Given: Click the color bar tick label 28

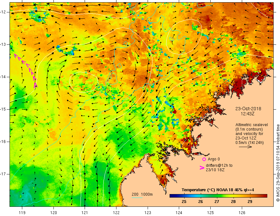Looking at the screenshot, I should tap(233, 202).
